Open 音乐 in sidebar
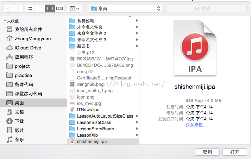The image size is (251, 160). [33, 140]
